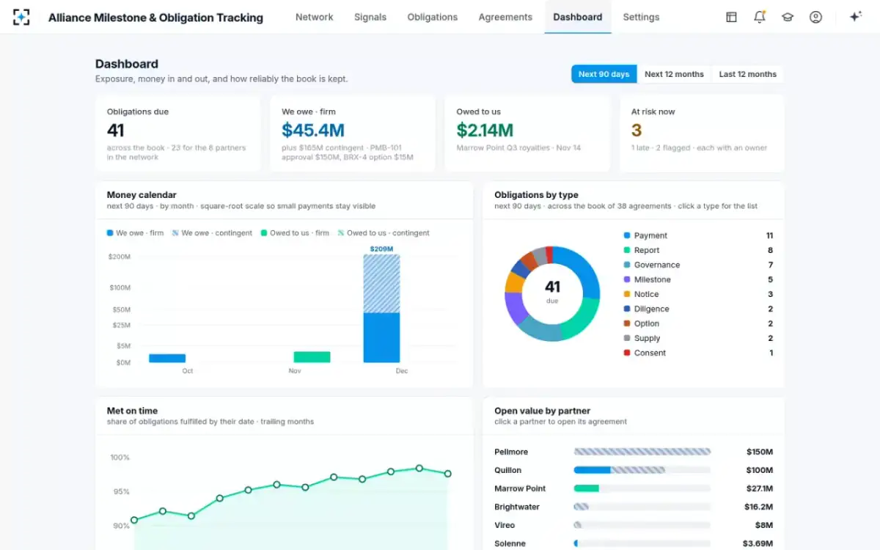Open the Notice type list
880x550 pixels.
point(698,294)
